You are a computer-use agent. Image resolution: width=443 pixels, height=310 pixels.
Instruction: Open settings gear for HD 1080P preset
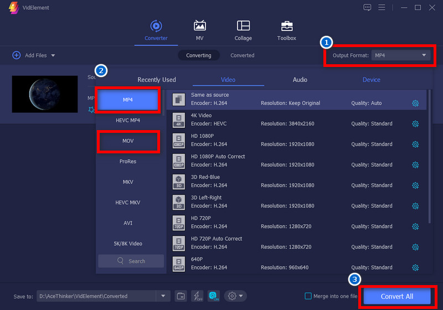(415, 144)
